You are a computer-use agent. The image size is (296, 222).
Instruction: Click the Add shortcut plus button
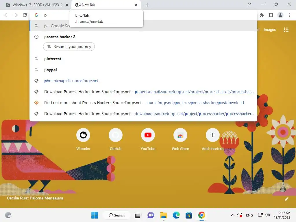tap(212, 135)
